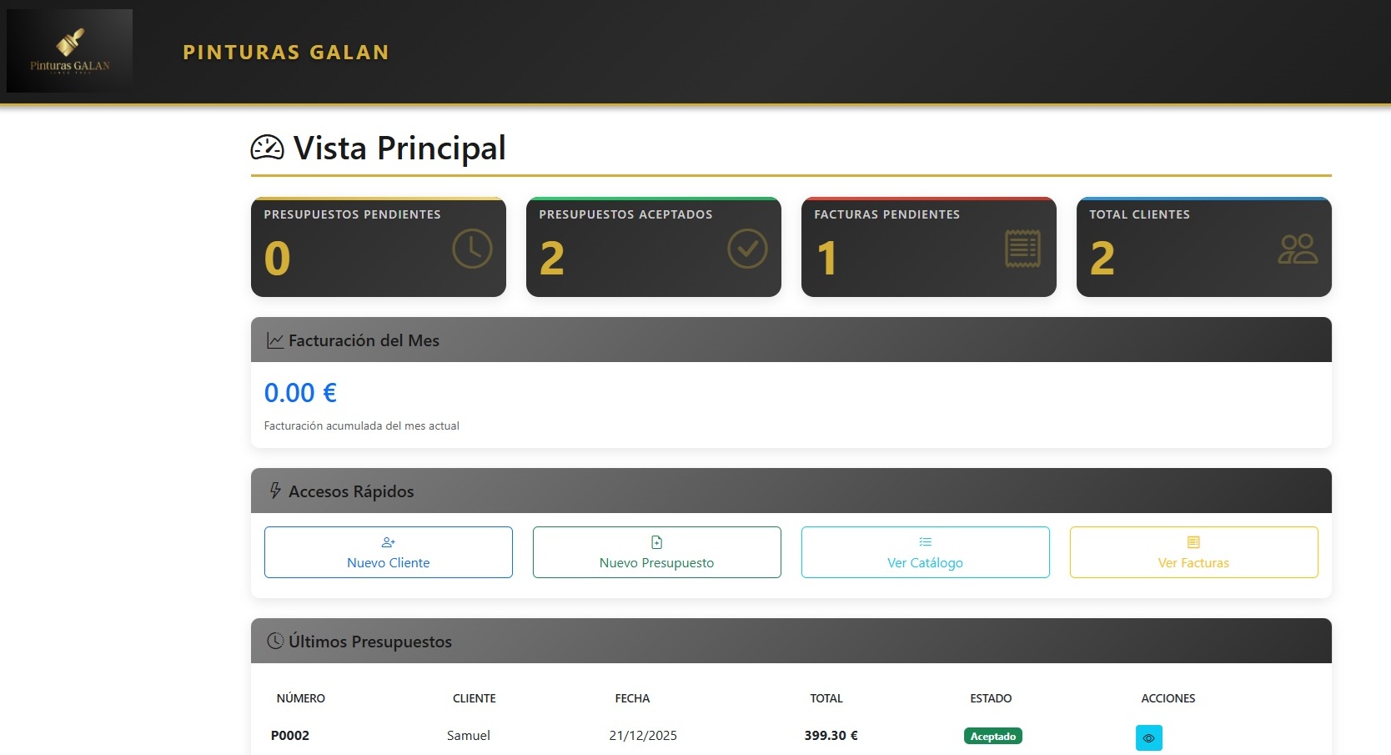The width and height of the screenshot is (1391, 755).
Task: Click the checkmark icon in Presupuestos Aceptados card
Action: coord(747,249)
